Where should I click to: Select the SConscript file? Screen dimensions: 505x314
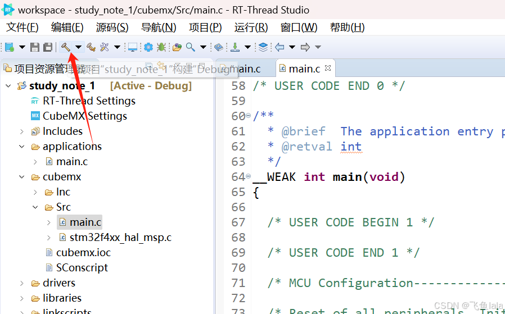(82, 268)
